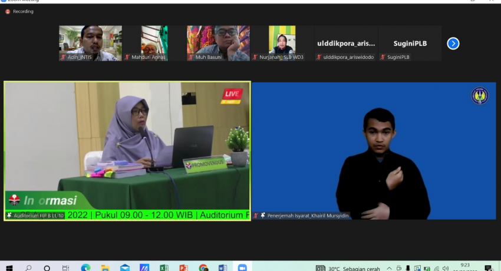501x271 pixels.
Task: Select Muh Basuni video thumbnail
Action: (218, 43)
